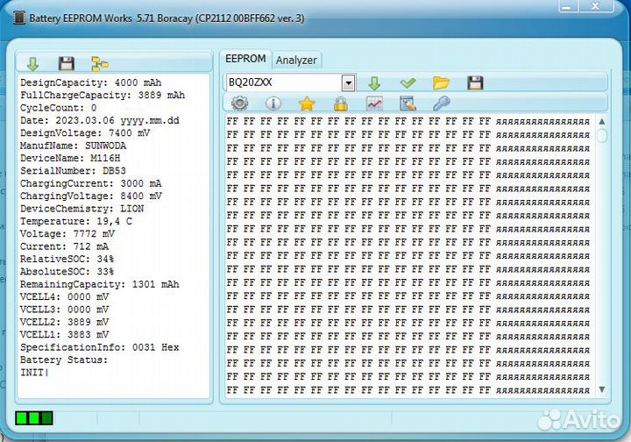Click the save floppy icon in left panel
The image size is (631, 442).
(x=66, y=63)
